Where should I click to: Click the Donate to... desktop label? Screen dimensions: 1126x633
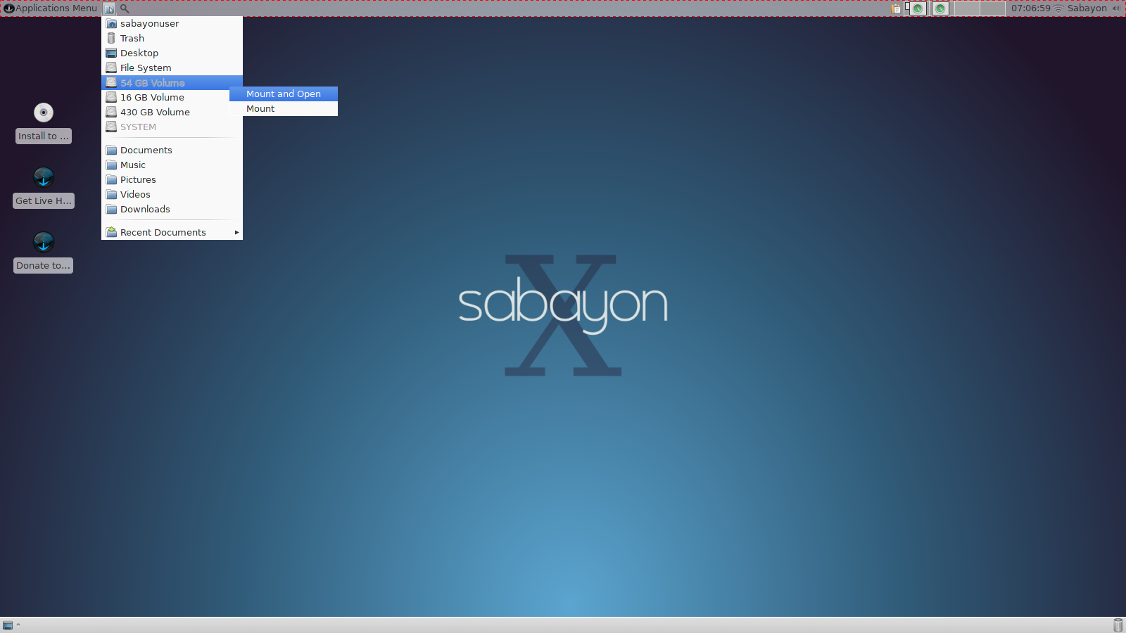tap(44, 265)
